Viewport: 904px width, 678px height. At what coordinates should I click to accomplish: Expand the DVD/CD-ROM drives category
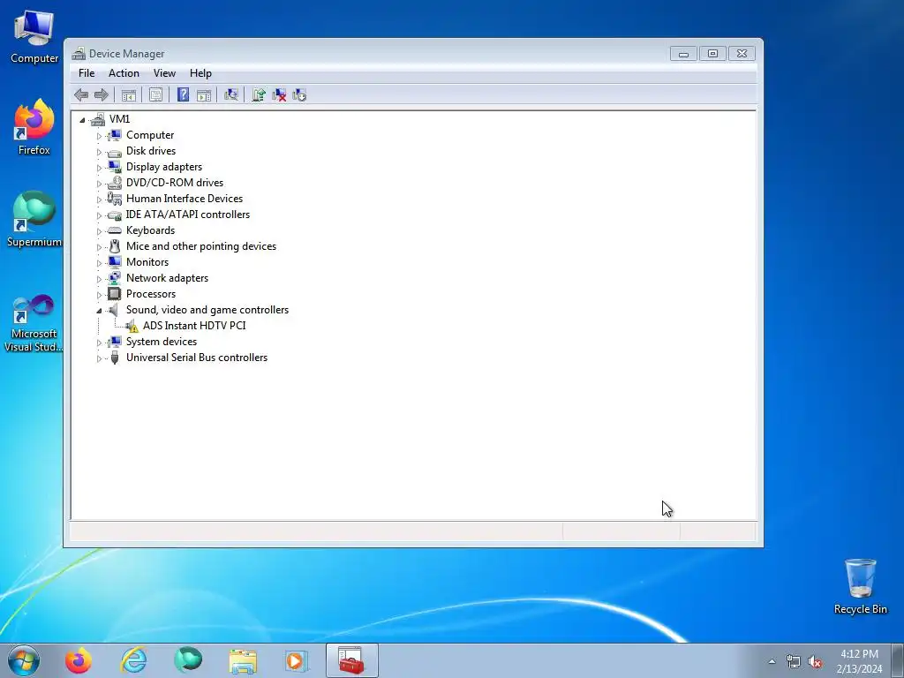click(99, 184)
